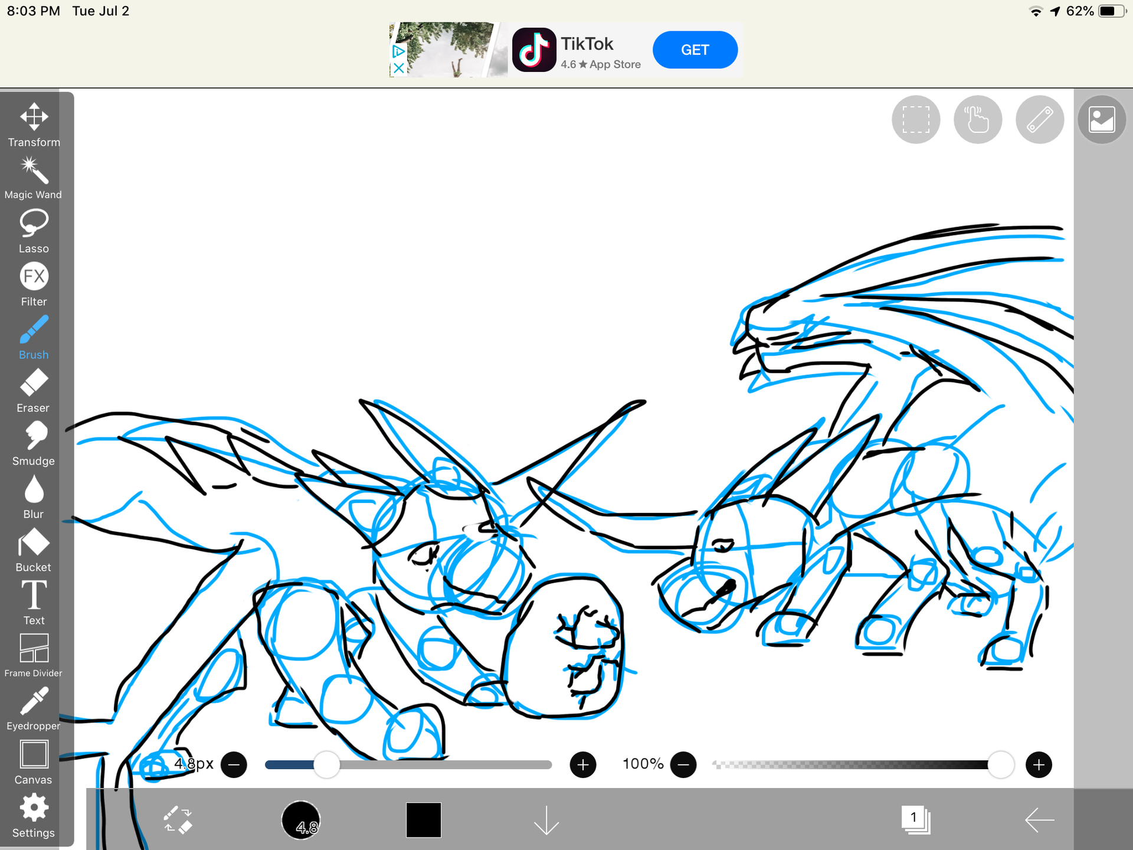Select the Lasso tool
The height and width of the screenshot is (850, 1133).
click(34, 231)
